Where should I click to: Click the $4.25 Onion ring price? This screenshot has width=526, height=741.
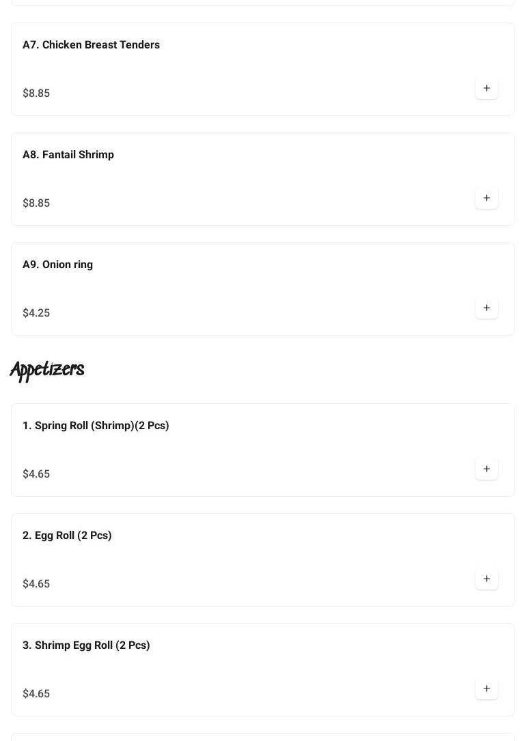tap(36, 313)
